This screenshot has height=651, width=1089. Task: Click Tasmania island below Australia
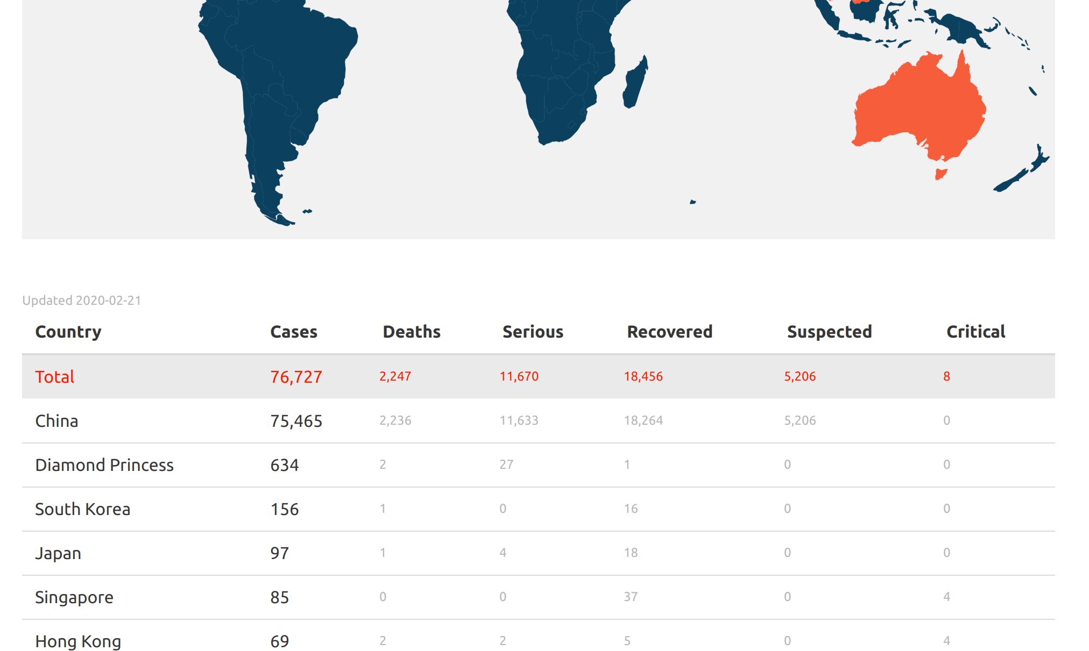[940, 174]
